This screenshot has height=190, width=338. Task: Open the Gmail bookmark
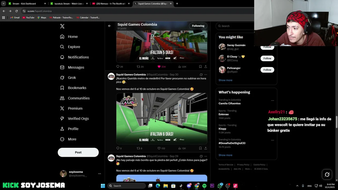[15, 18]
